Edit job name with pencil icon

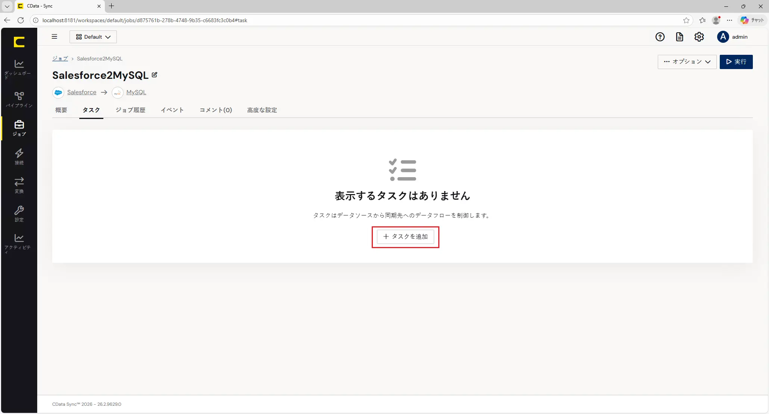(x=154, y=75)
